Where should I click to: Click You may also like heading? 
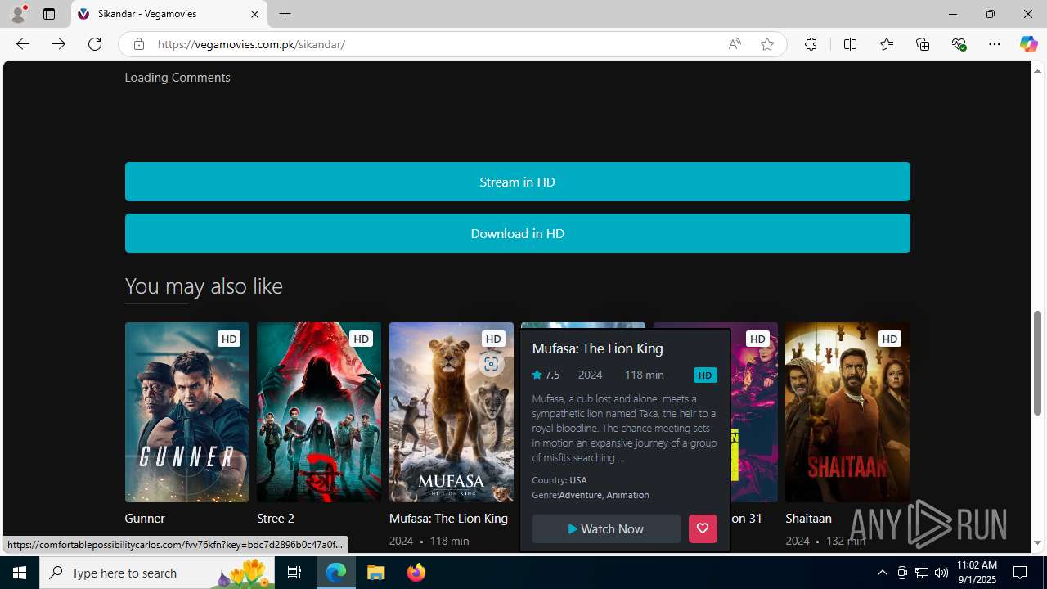(x=204, y=286)
